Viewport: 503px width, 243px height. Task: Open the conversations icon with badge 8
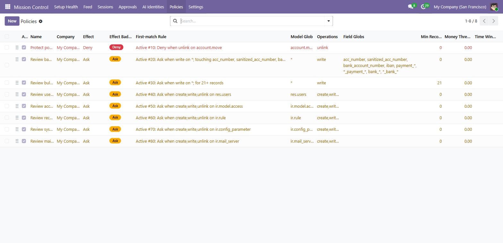[x=411, y=7]
